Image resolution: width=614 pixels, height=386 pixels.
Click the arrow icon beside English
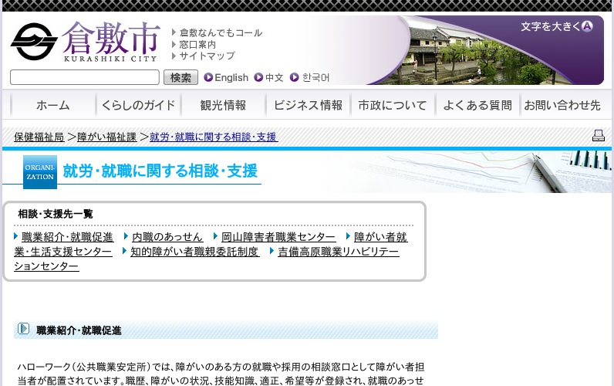[x=208, y=77]
